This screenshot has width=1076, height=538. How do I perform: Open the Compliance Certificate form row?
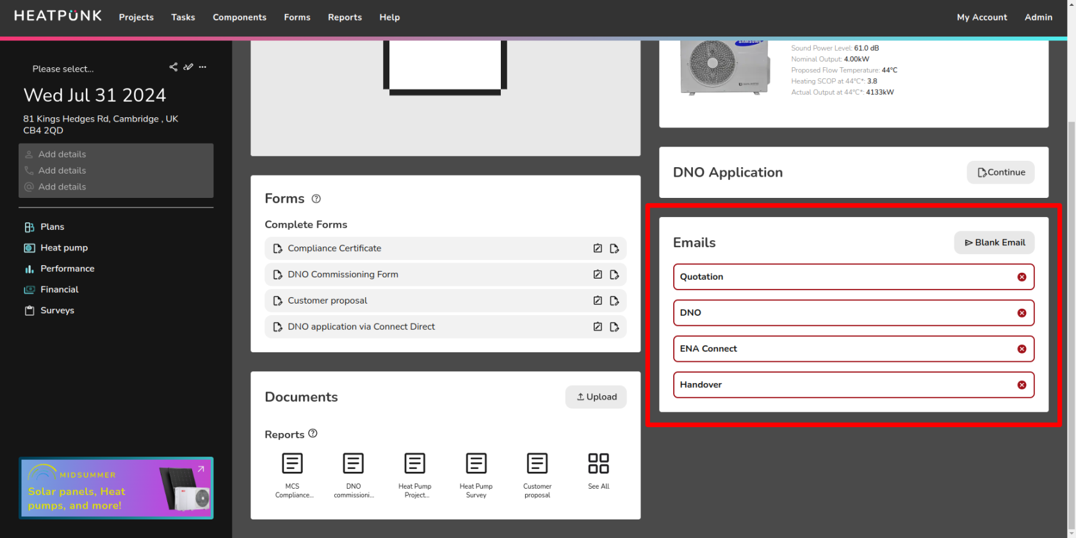445,249
